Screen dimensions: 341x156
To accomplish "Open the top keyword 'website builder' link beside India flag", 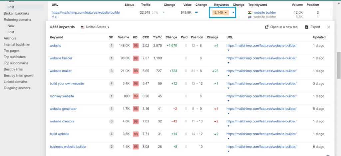I will click(x=265, y=13).
